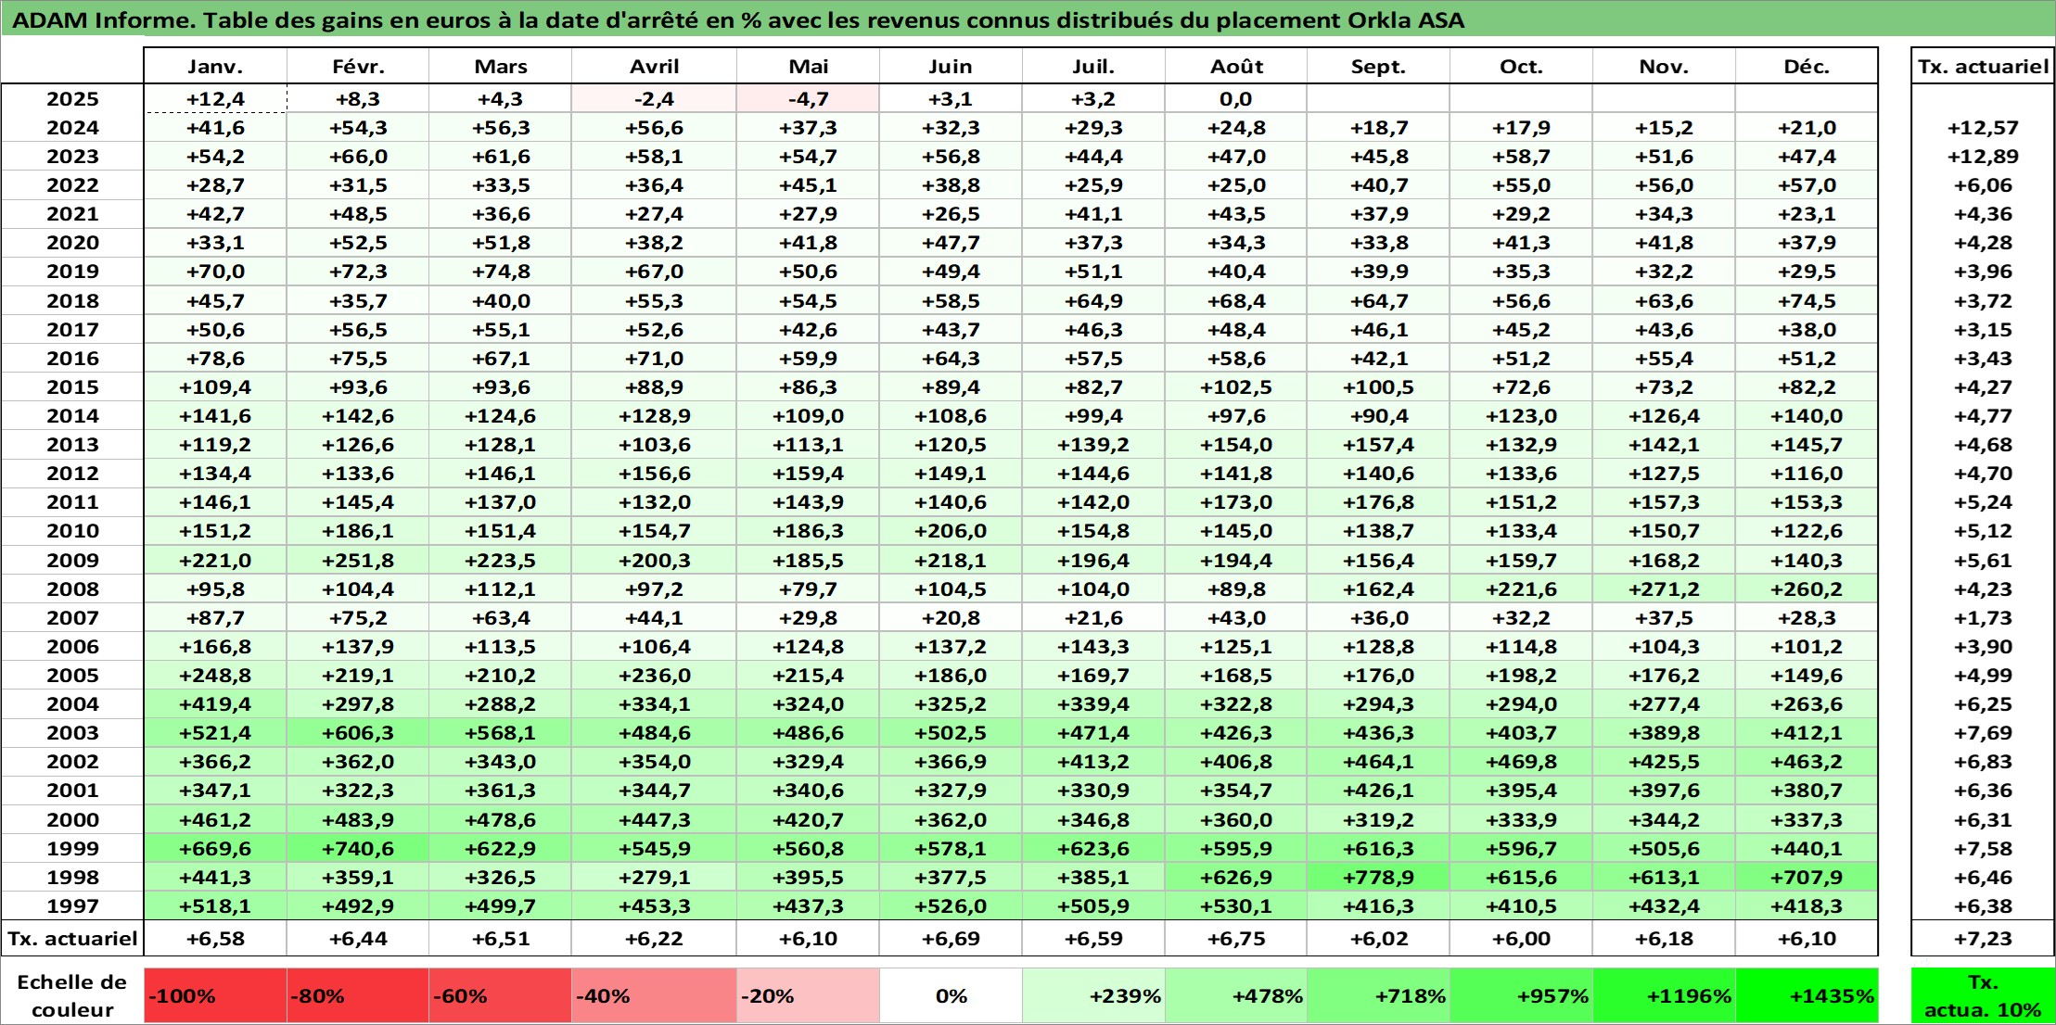Click the Mai column header

pos(808,67)
